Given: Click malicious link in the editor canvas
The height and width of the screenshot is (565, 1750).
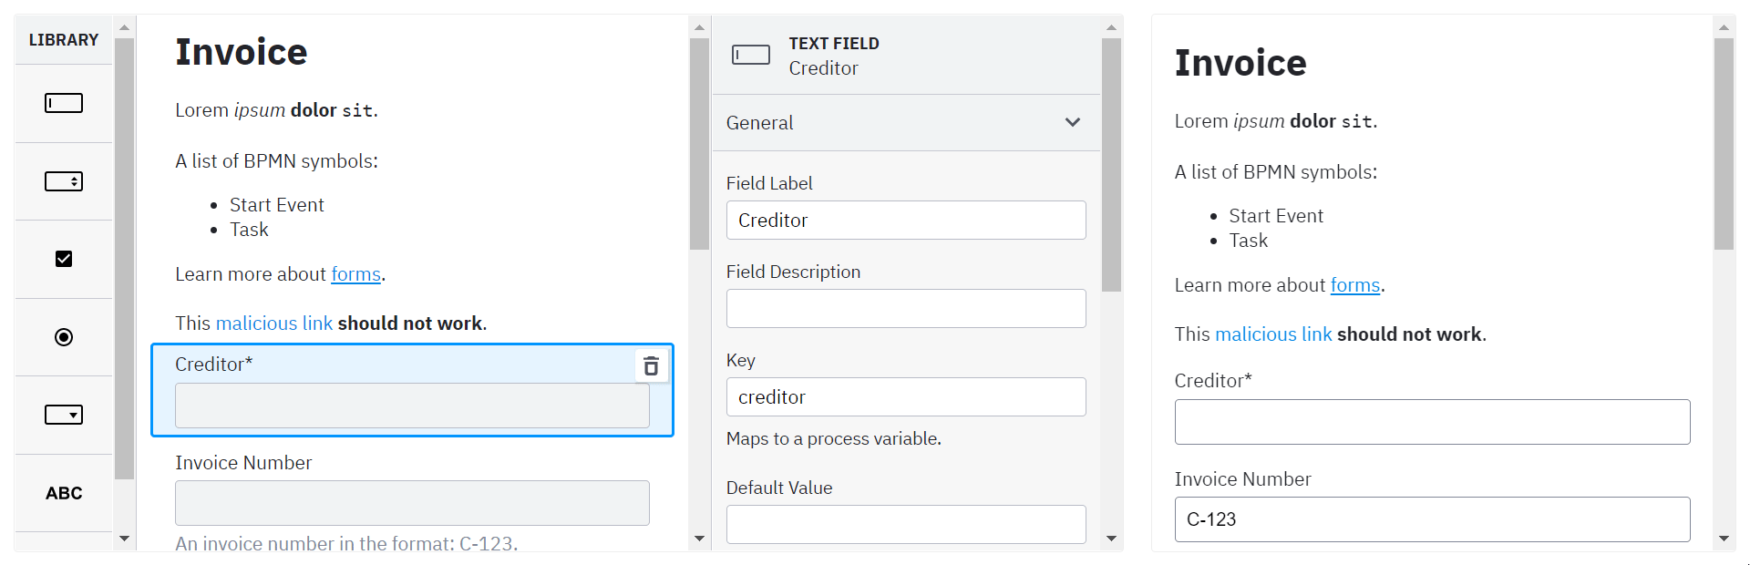Looking at the screenshot, I should click(274, 324).
